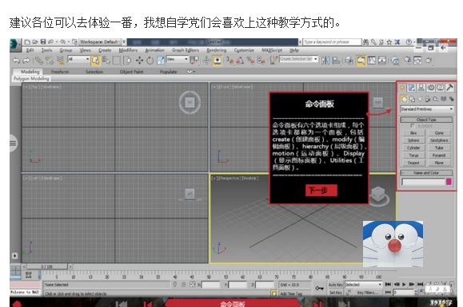Toggle the Spinner Snap button
Viewport: 463px width, 307px height.
[261, 61]
